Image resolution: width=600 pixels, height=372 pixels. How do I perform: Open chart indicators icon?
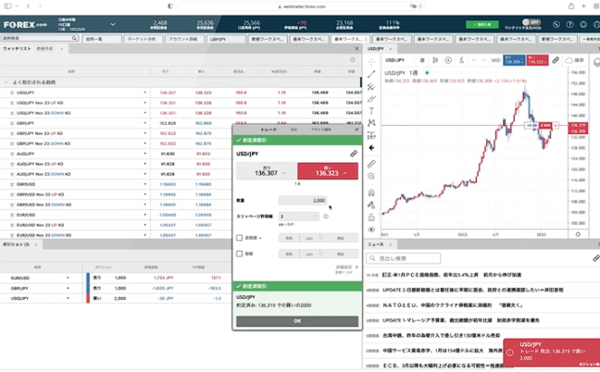click(x=462, y=60)
